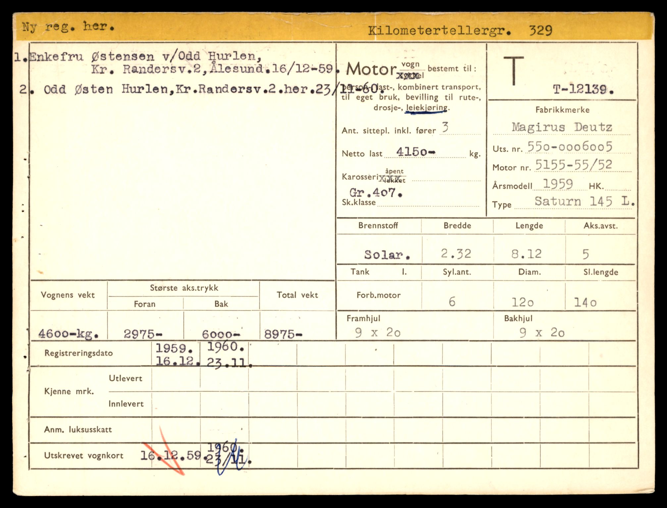The height and width of the screenshot is (508, 667).
Task: Click the Årsmodell value 1959
Action: coord(558,184)
